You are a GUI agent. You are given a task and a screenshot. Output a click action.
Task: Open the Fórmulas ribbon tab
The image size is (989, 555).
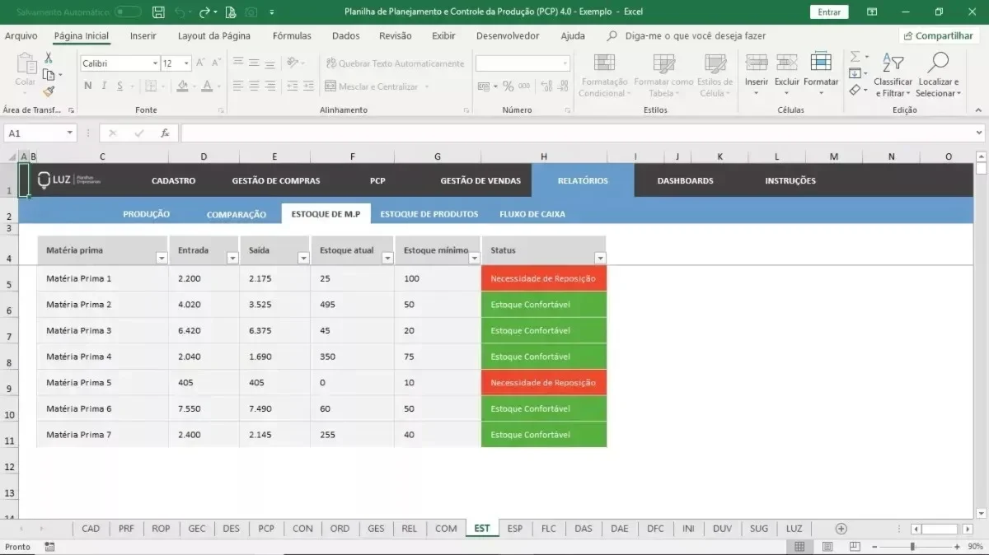[292, 36]
